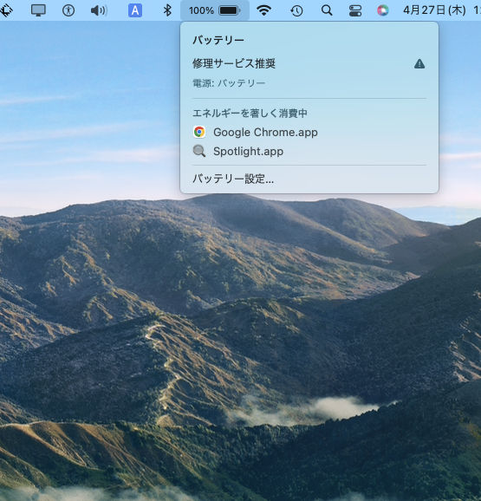481x501 pixels.
Task: Open the sound volume menu icon
Action: tap(99, 10)
